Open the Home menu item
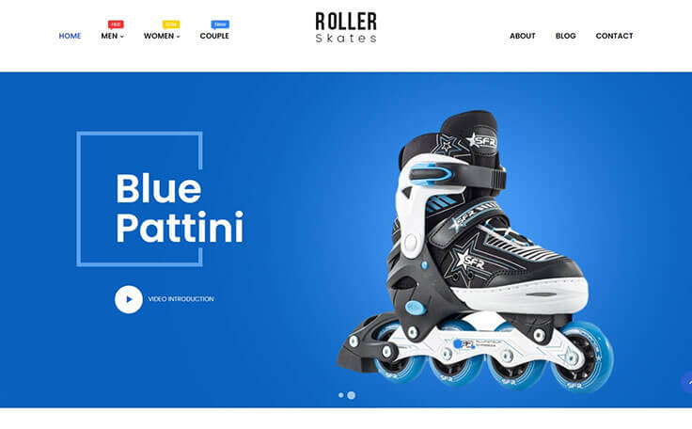 (70, 36)
